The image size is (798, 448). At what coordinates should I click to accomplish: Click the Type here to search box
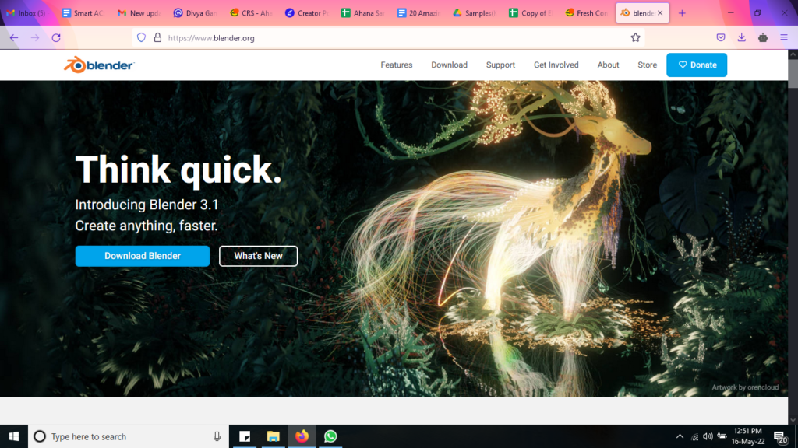pos(129,436)
